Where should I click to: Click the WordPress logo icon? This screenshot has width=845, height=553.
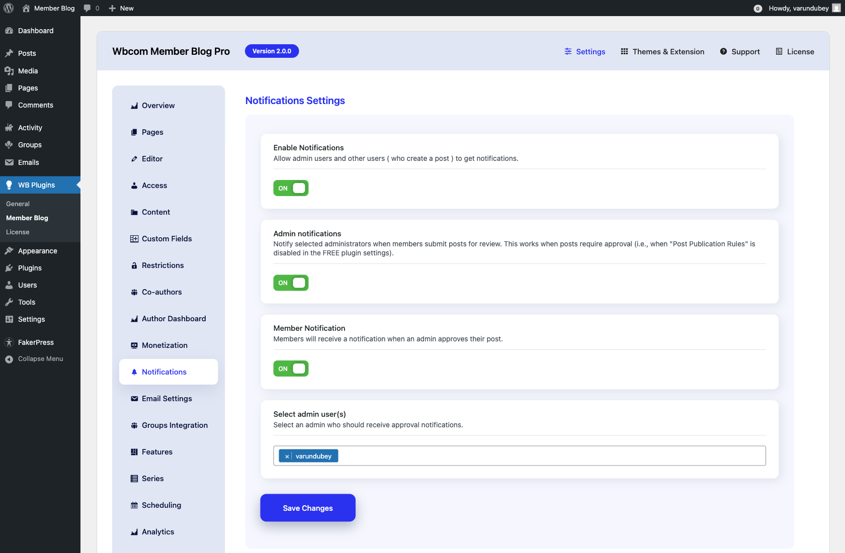click(x=9, y=8)
